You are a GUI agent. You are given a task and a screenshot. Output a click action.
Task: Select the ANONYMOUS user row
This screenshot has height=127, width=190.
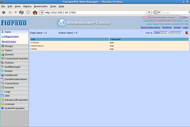click(109, 46)
